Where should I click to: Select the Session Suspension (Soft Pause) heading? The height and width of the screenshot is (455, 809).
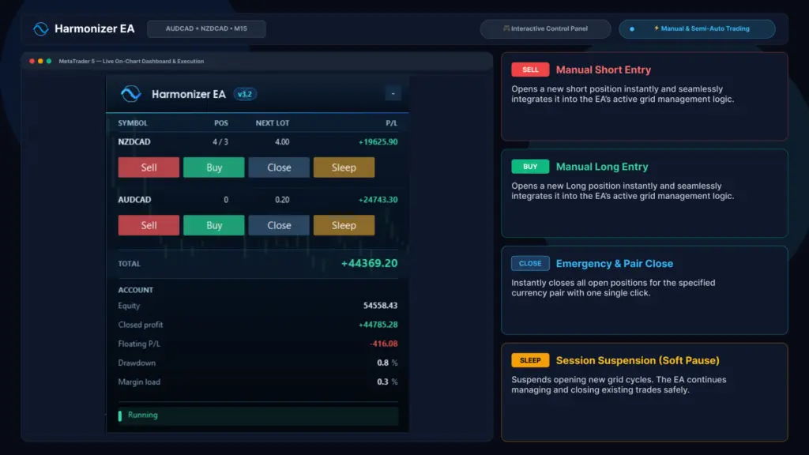pyautogui.click(x=638, y=360)
